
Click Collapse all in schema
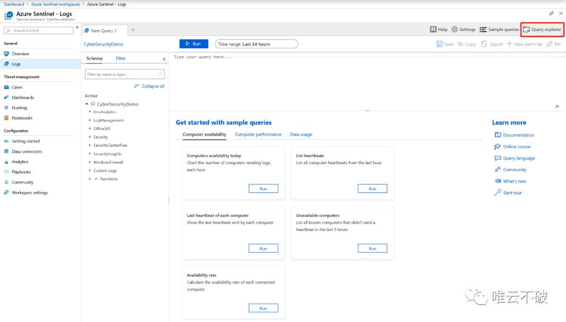149,86
